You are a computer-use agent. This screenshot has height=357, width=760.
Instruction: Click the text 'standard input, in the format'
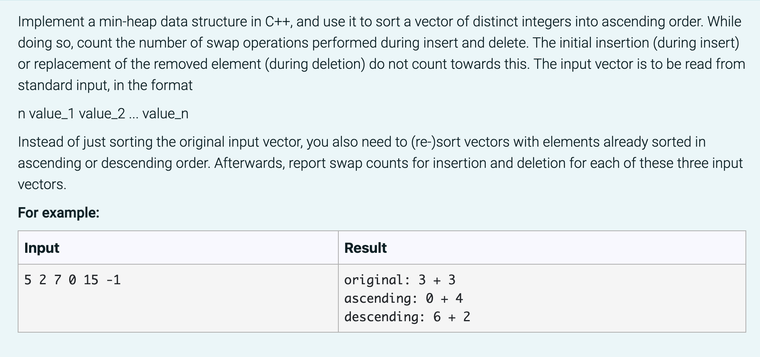pyautogui.click(x=105, y=85)
